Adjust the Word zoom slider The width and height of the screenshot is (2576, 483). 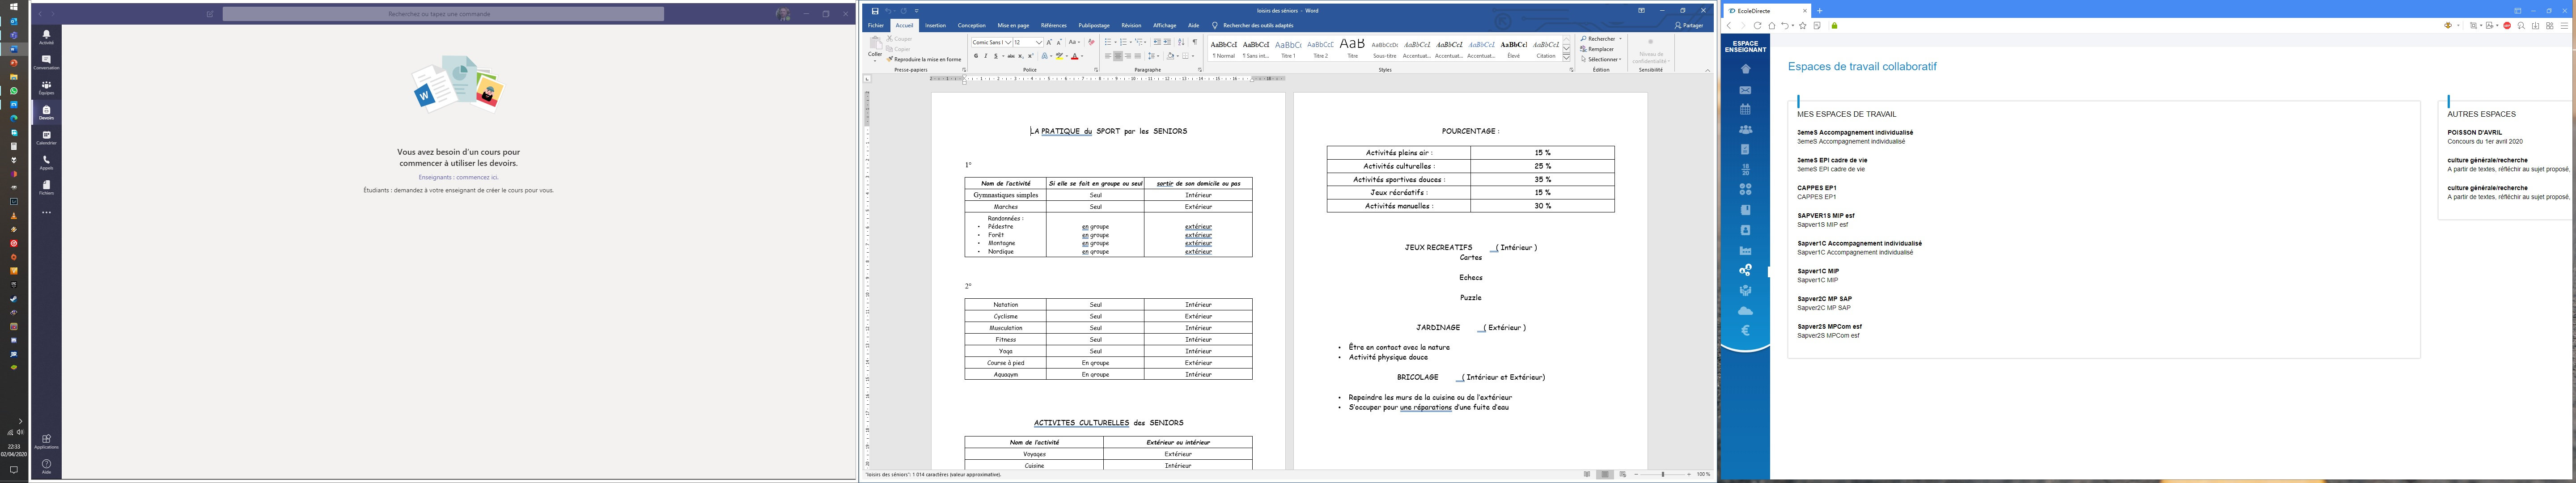(x=1663, y=474)
